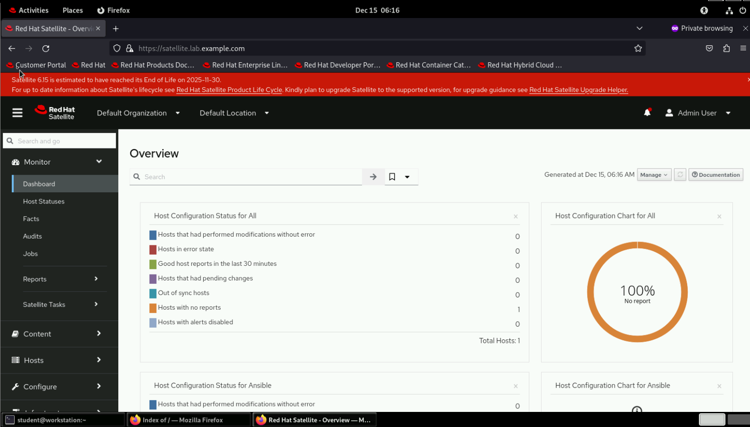The height and width of the screenshot is (427, 750).
Task: Open the Firefox application menu
Action: pyautogui.click(x=743, y=48)
